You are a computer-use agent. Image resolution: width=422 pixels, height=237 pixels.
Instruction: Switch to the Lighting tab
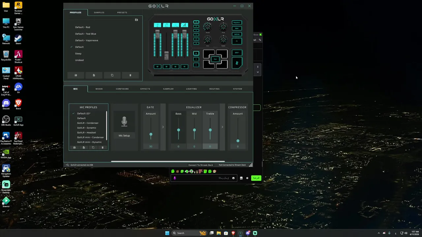191,89
